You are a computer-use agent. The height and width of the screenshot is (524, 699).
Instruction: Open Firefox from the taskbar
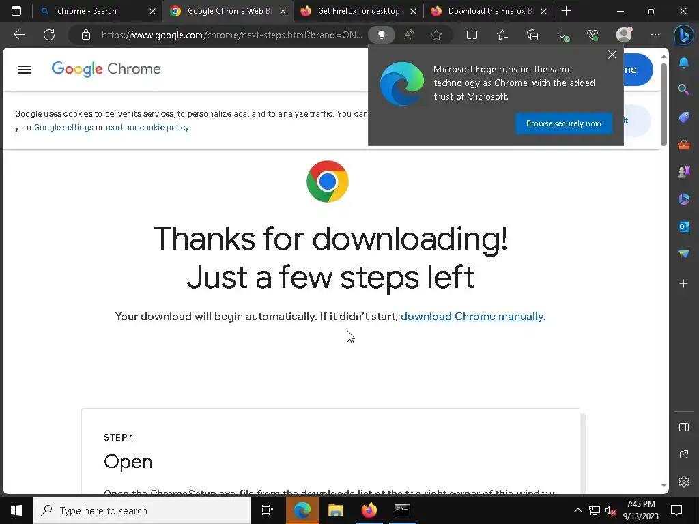click(x=369, y=510)
